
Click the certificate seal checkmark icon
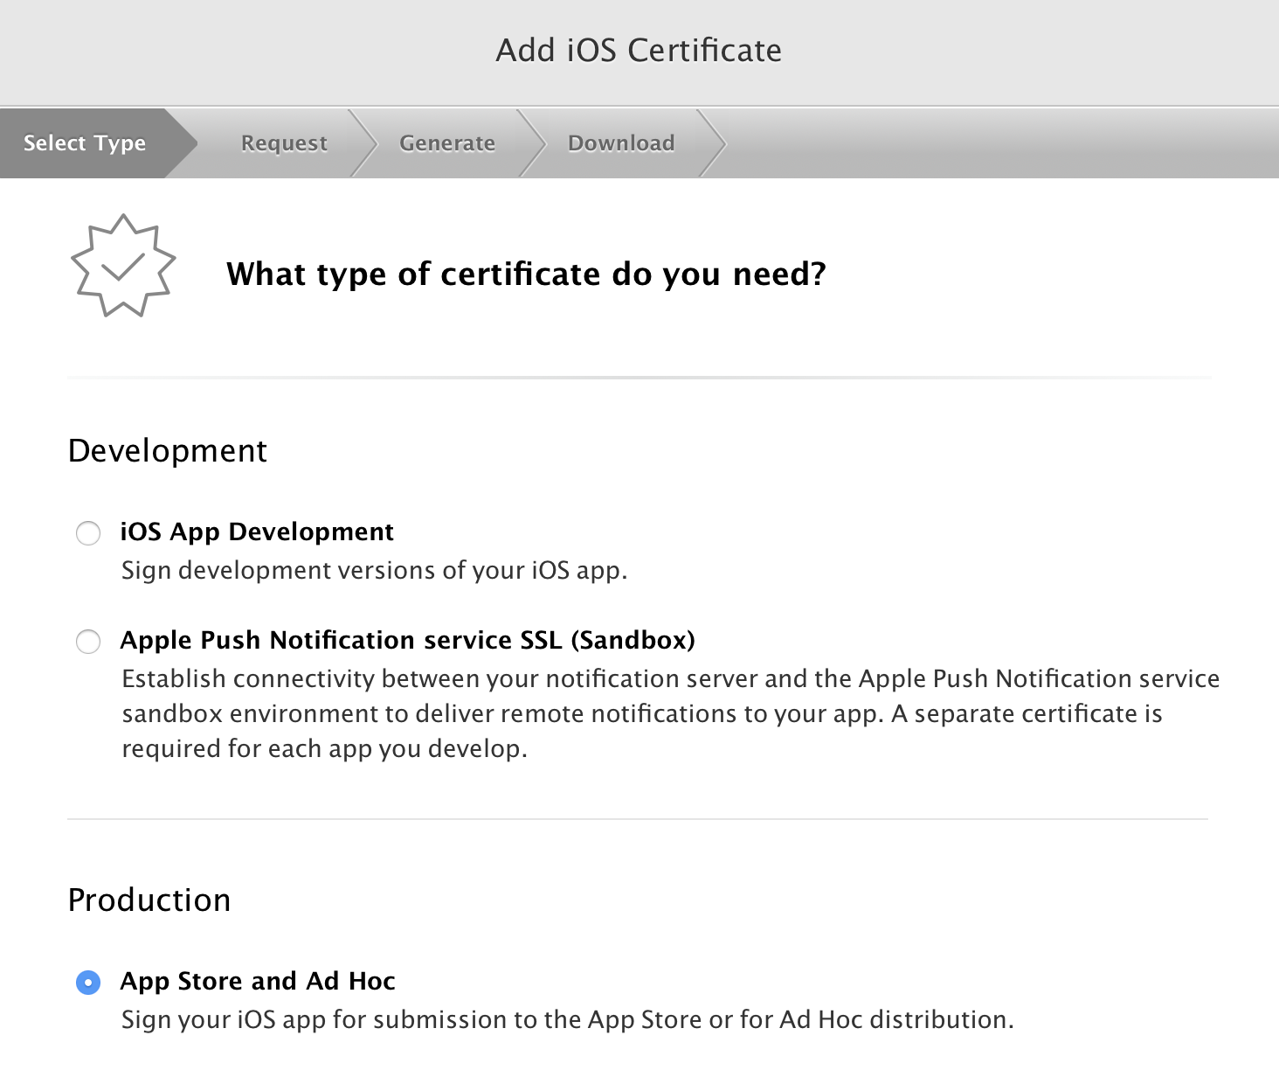pos(123,266)
